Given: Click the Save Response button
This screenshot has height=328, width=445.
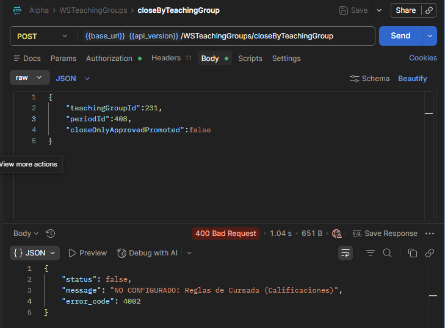Looking at the screenshot, I should point(385,234).
